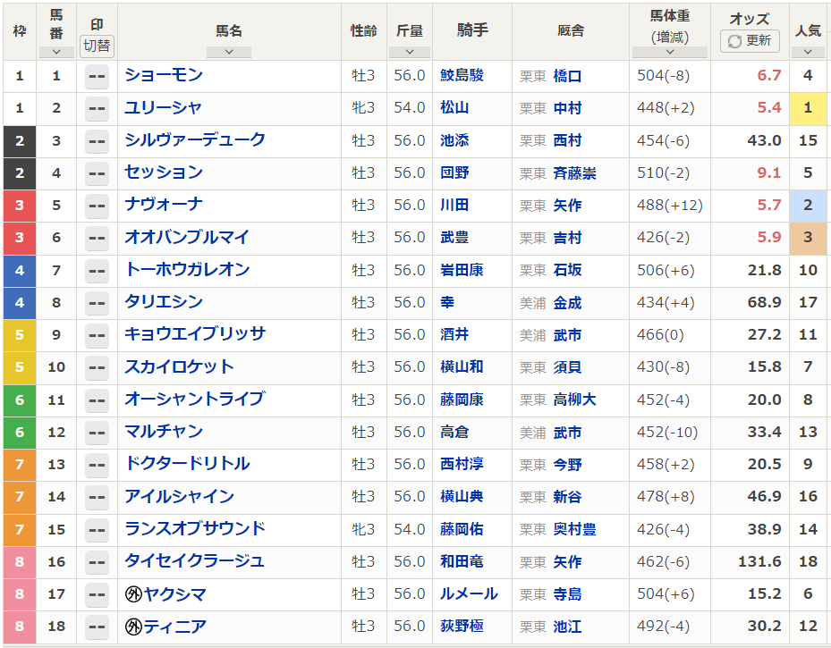Open trainer page for 奥村豊

(575, 529)
